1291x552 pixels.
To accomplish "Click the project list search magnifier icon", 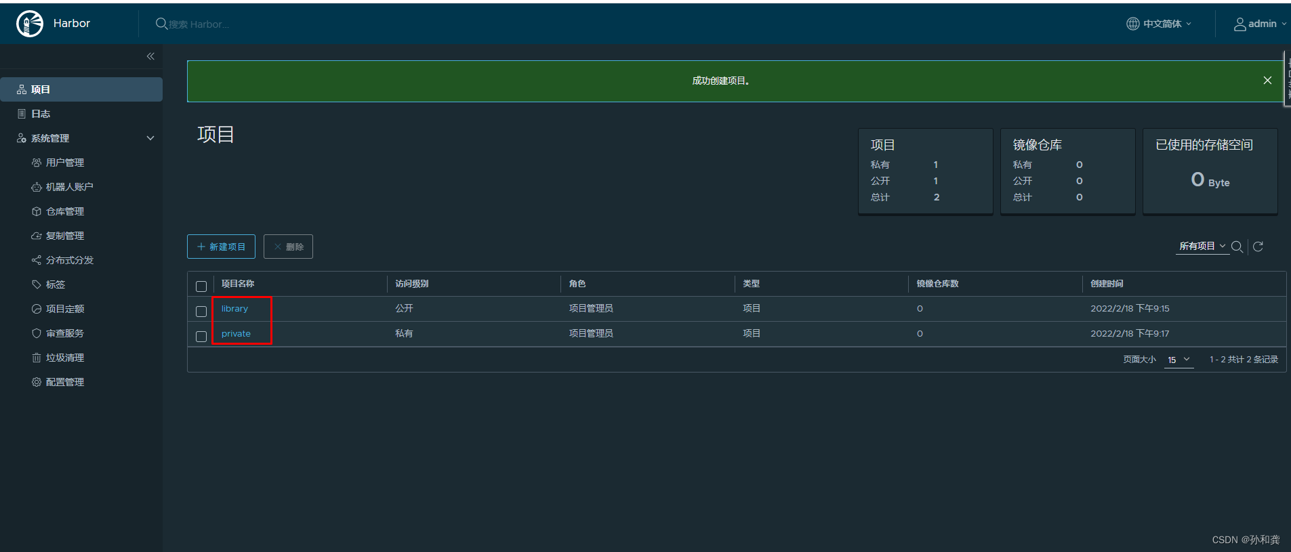I will 1237,247.
